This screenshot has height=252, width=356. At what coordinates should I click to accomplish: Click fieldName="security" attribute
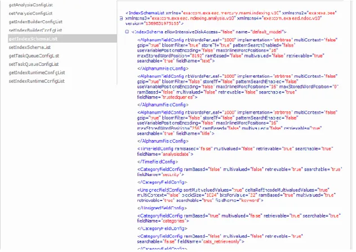pos(161,174)
